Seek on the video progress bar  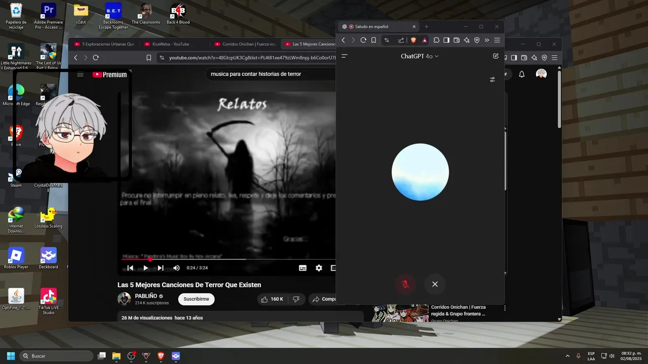coord(229,259)
